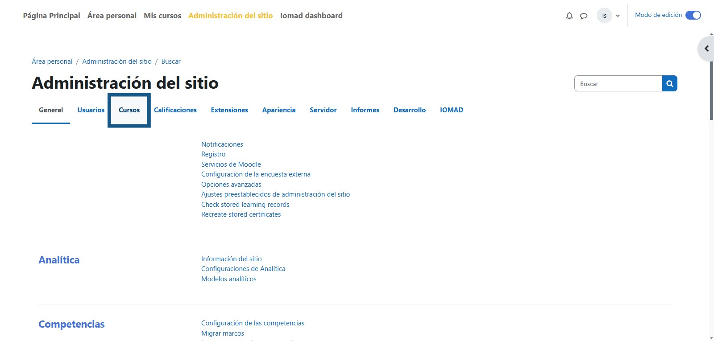Open Iomad dashboard in navigation bar

(x=311, y=16)
